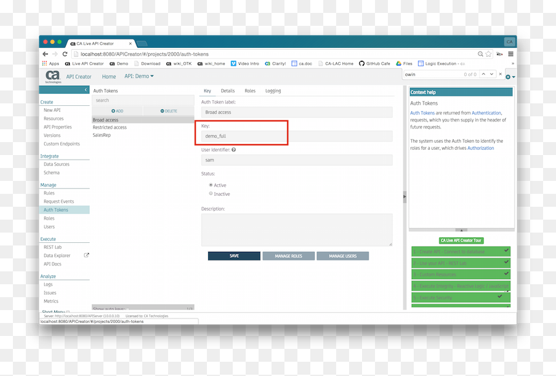Screen dimensions: 556x376
Task: Select the Inactive status radio button
Action: click(211, 194)
